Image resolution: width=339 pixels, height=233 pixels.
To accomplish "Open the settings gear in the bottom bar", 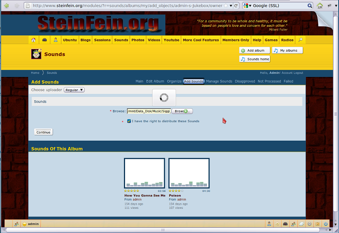I will click(x=310, y=224).
